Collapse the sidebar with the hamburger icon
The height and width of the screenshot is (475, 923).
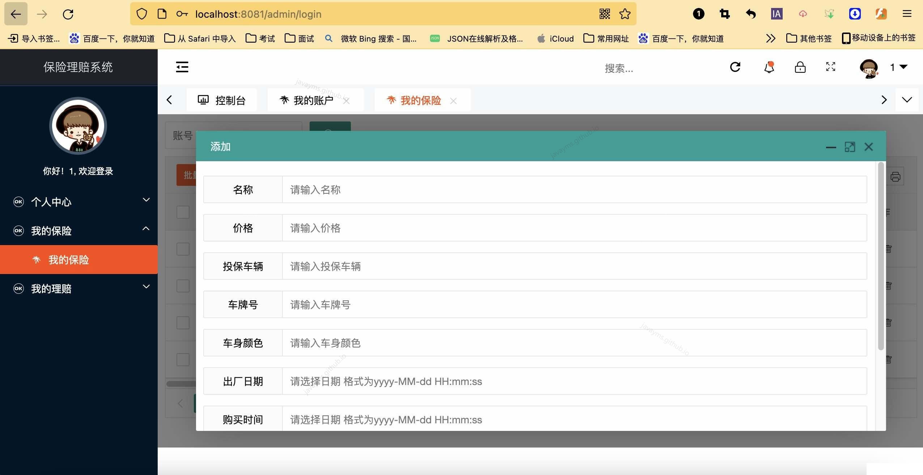pyautogui.click(x=182, y=67)
